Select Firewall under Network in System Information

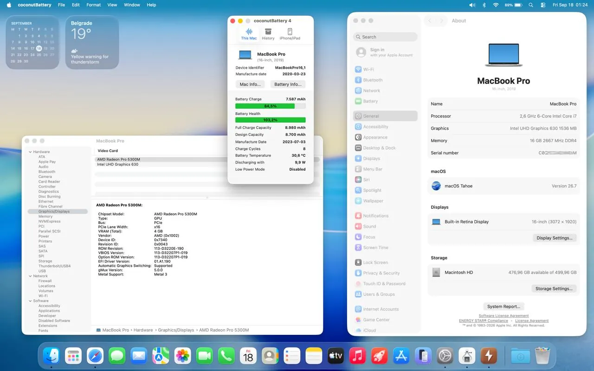pos(45,281)
